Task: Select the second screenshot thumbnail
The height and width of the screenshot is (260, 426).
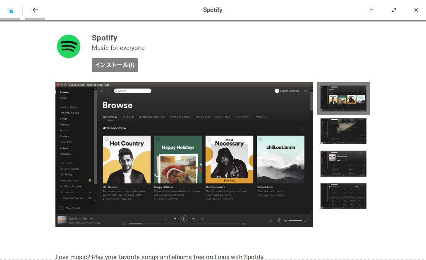Action: point(343,131)
